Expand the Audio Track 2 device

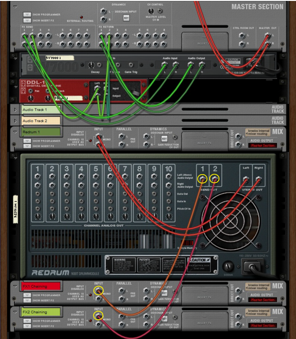15,121
